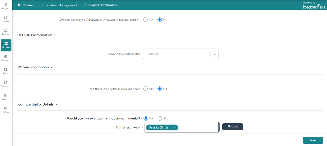Select Yes for Employee involved in Incident
Screen dimensions: 327x146
(146, 20)
